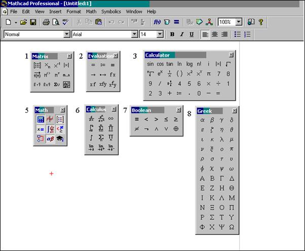
Task: Open Graph palette from Math toolbar
Action: 50,119
